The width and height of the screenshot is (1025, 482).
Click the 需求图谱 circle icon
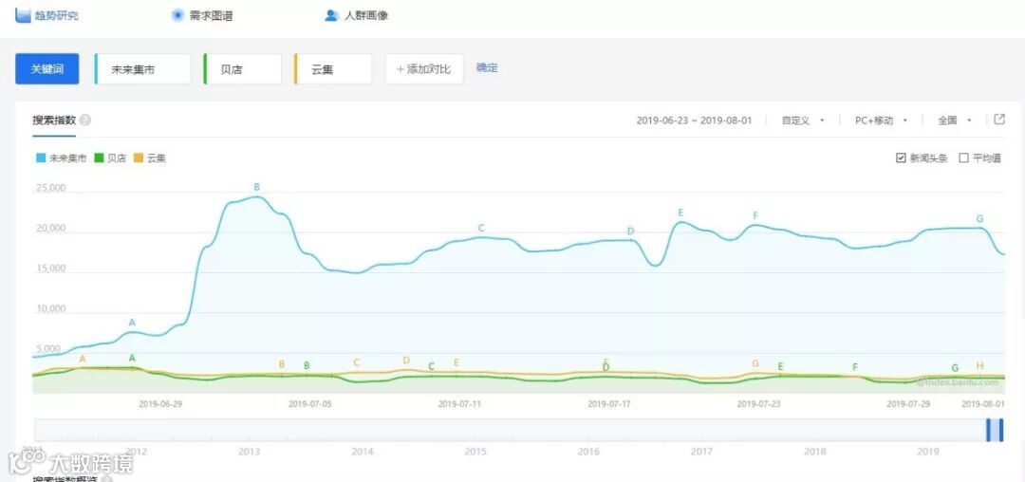pos(177,15)
